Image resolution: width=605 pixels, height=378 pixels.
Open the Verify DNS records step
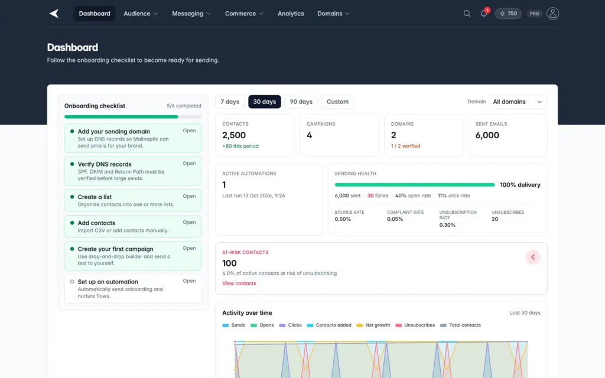point(133,171)
